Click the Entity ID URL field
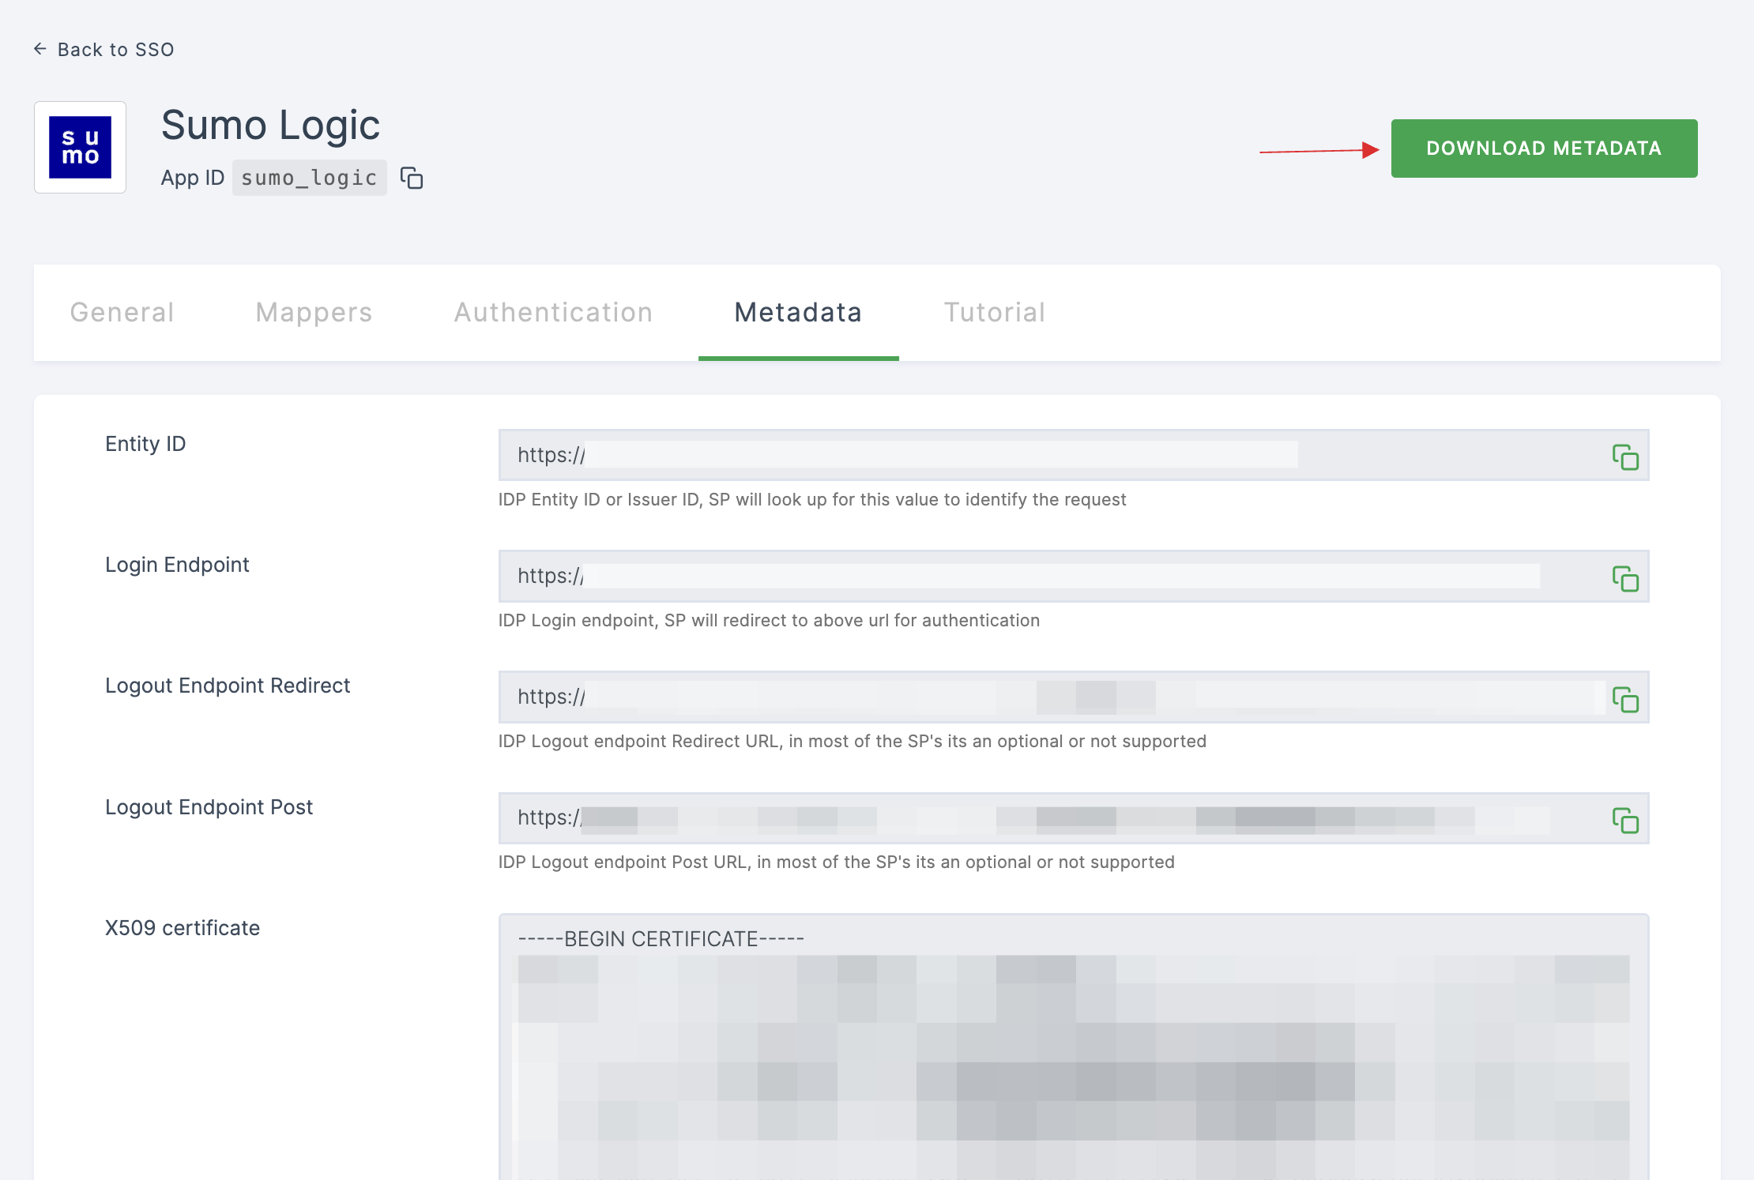 pyautogui.click(x=1074, y=455)
